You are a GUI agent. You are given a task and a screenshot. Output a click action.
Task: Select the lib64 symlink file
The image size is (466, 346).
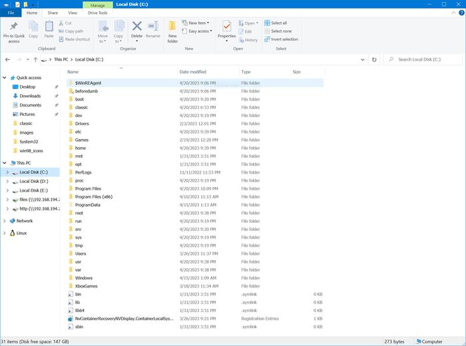(x=194, y=310)
